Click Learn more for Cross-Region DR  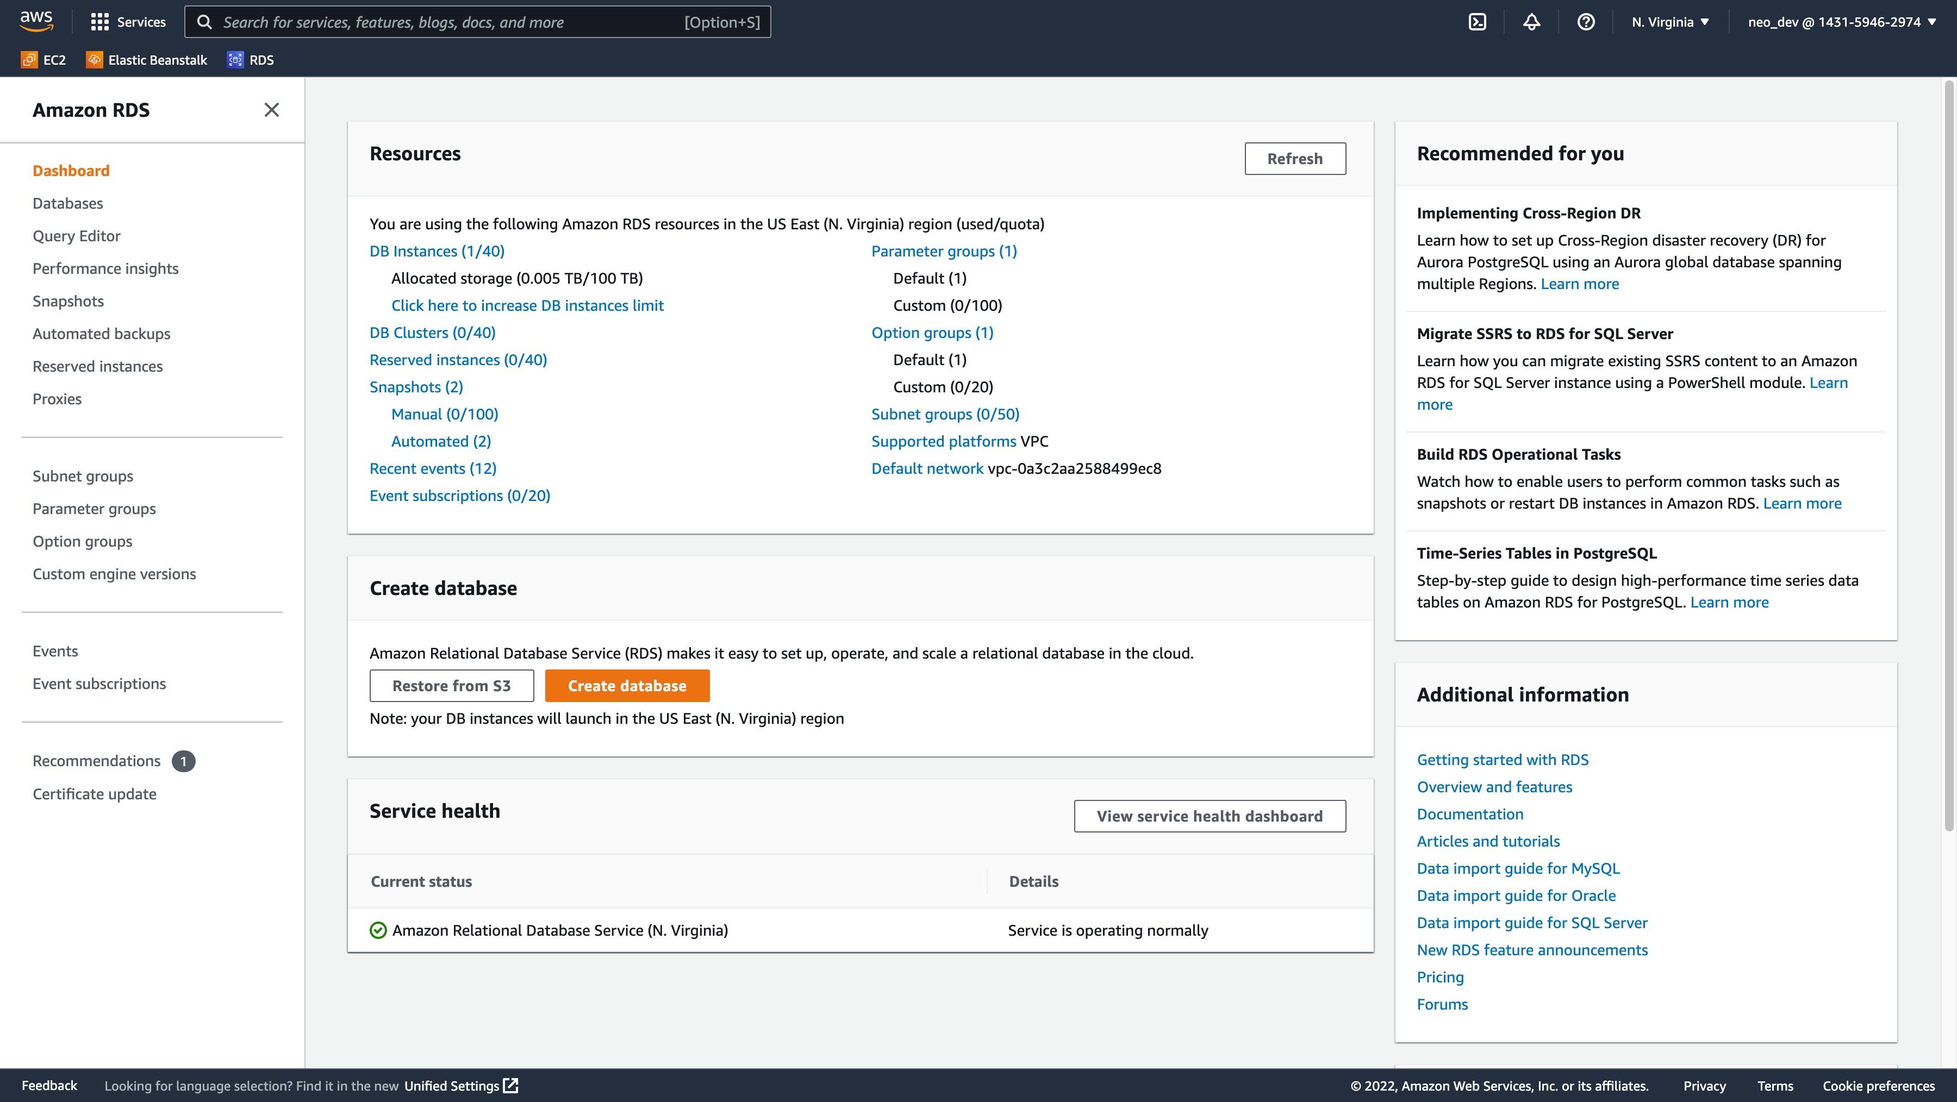[x=1579, y=284]
